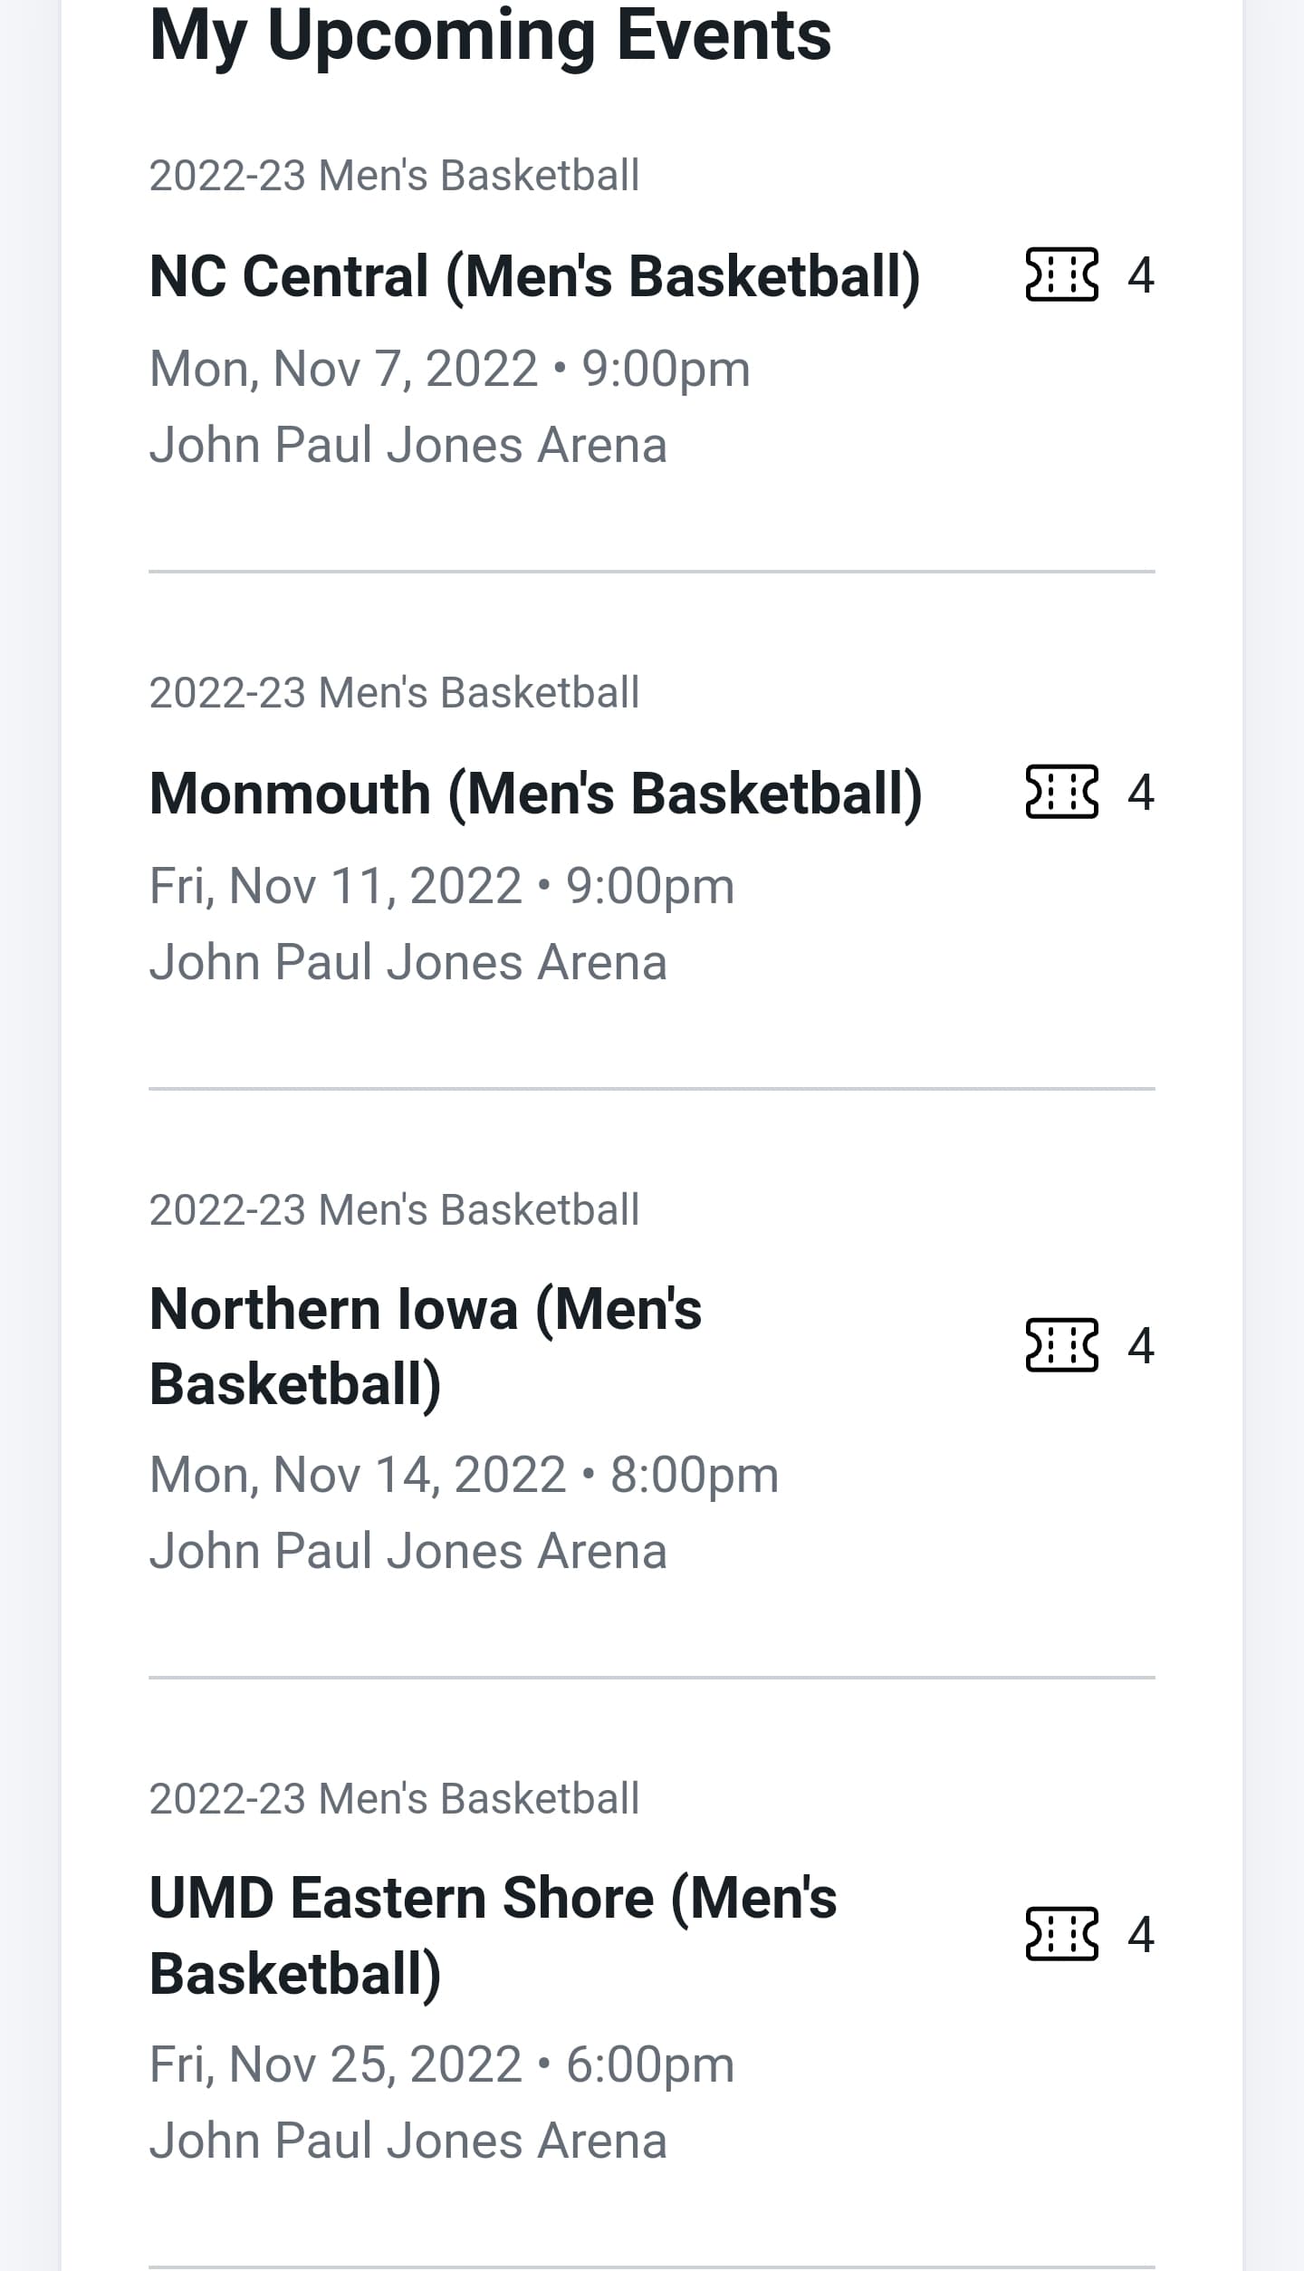Select the Fri, Nov 25, 2022 date line

[x=441, y=2064]
